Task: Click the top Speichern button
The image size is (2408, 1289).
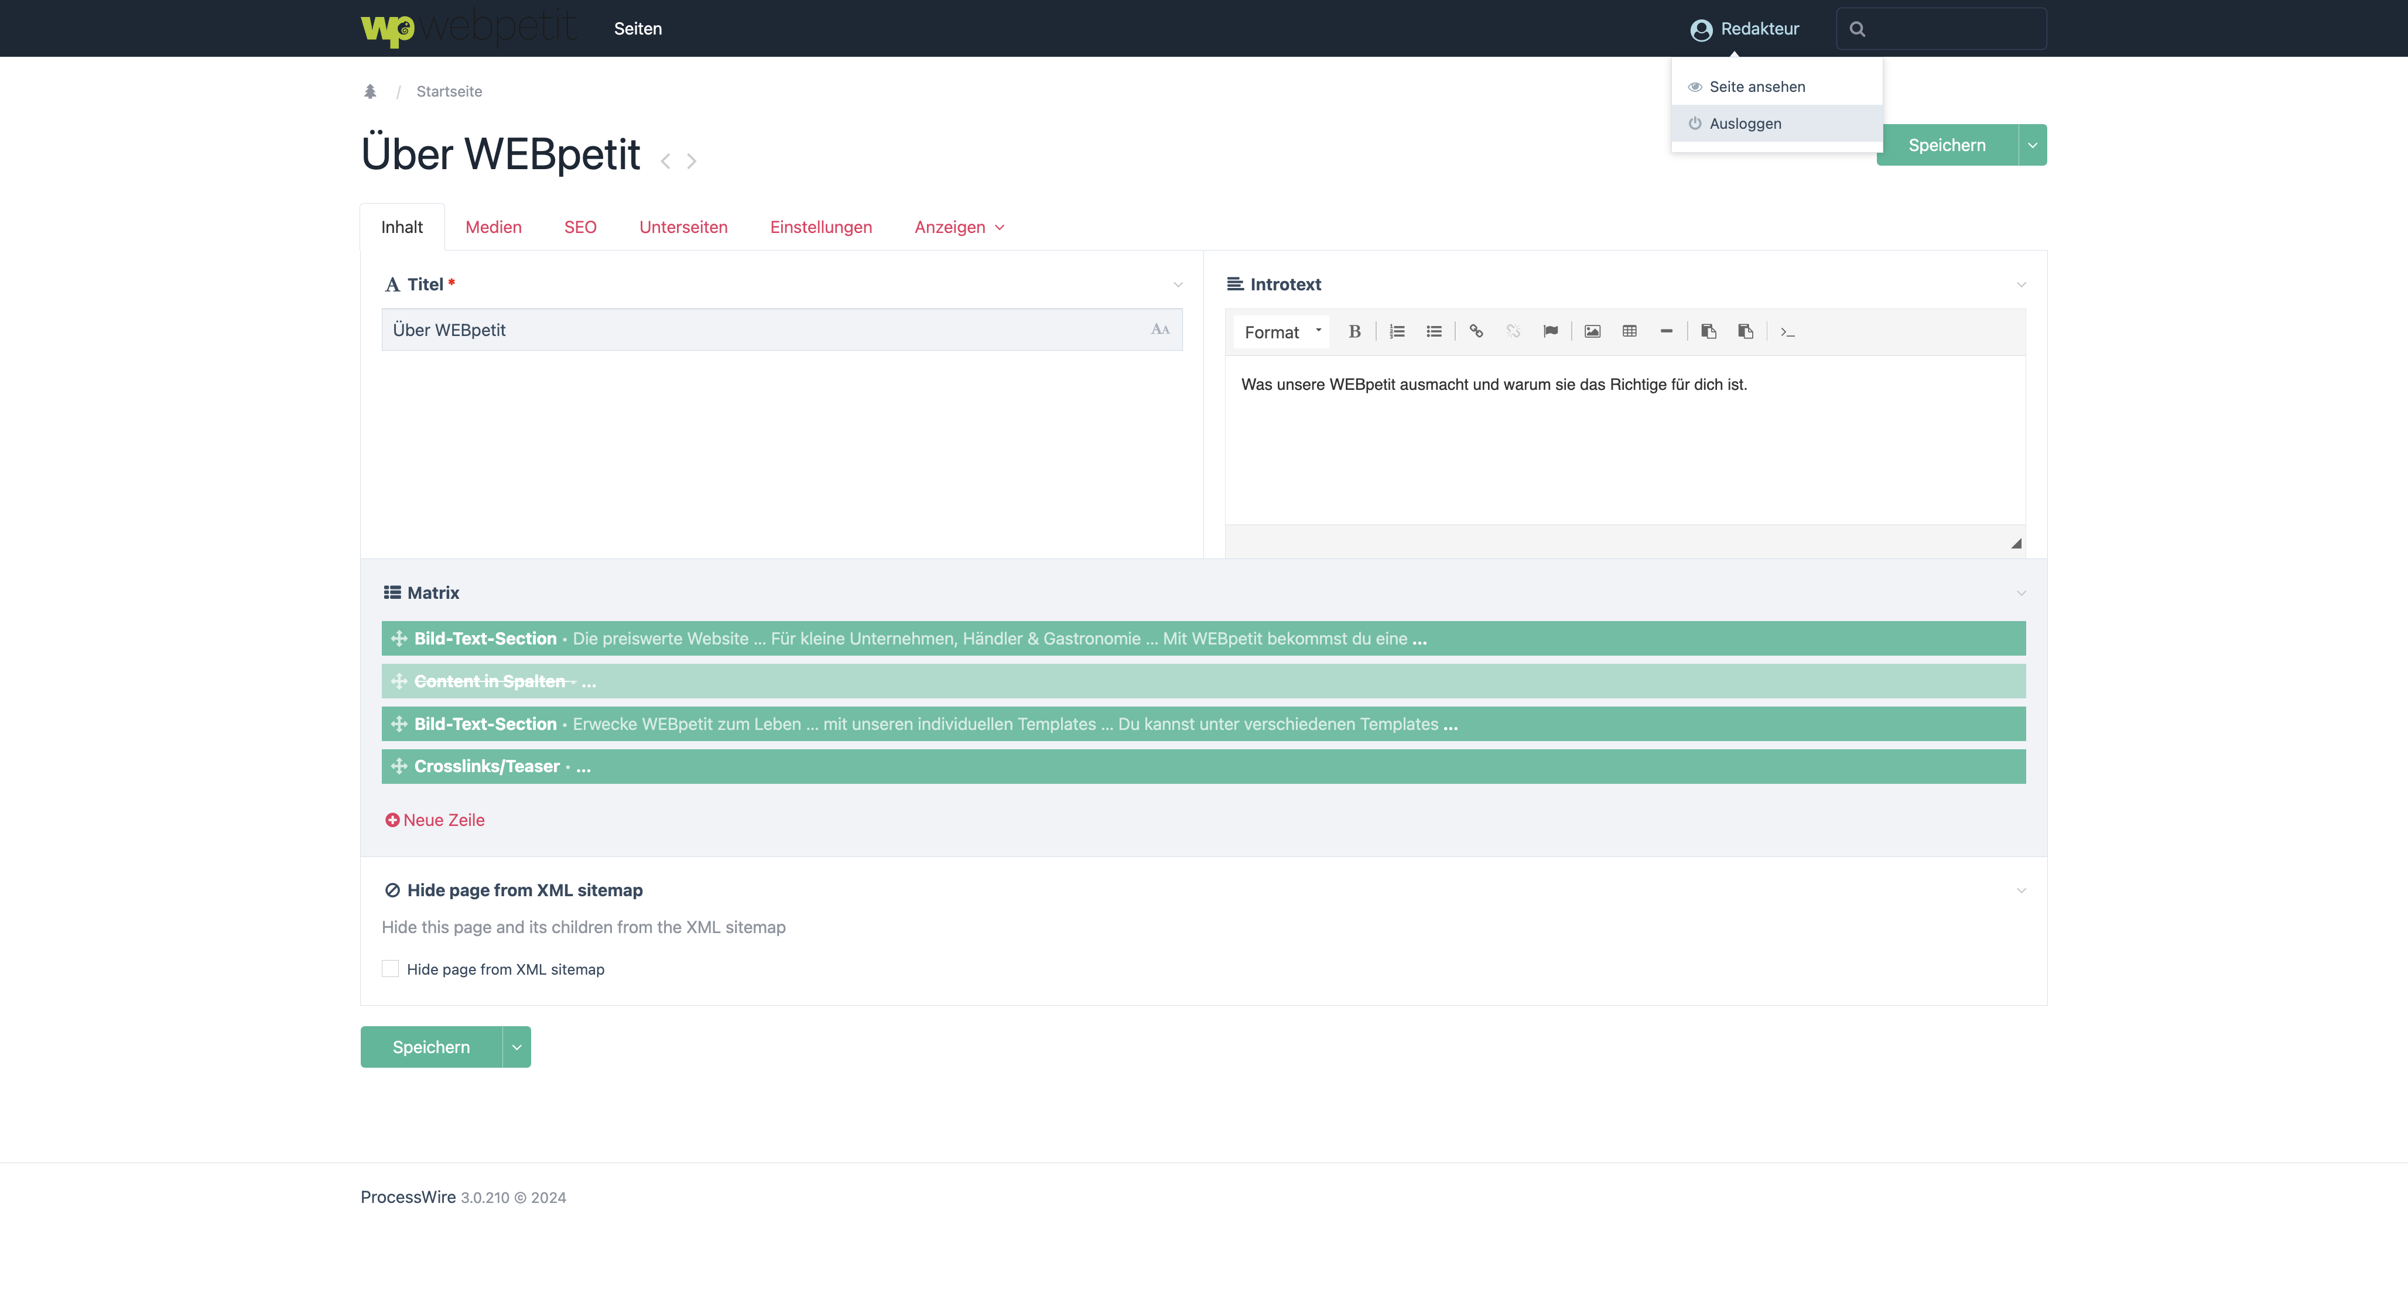Action: click(x=1947, y=145)
